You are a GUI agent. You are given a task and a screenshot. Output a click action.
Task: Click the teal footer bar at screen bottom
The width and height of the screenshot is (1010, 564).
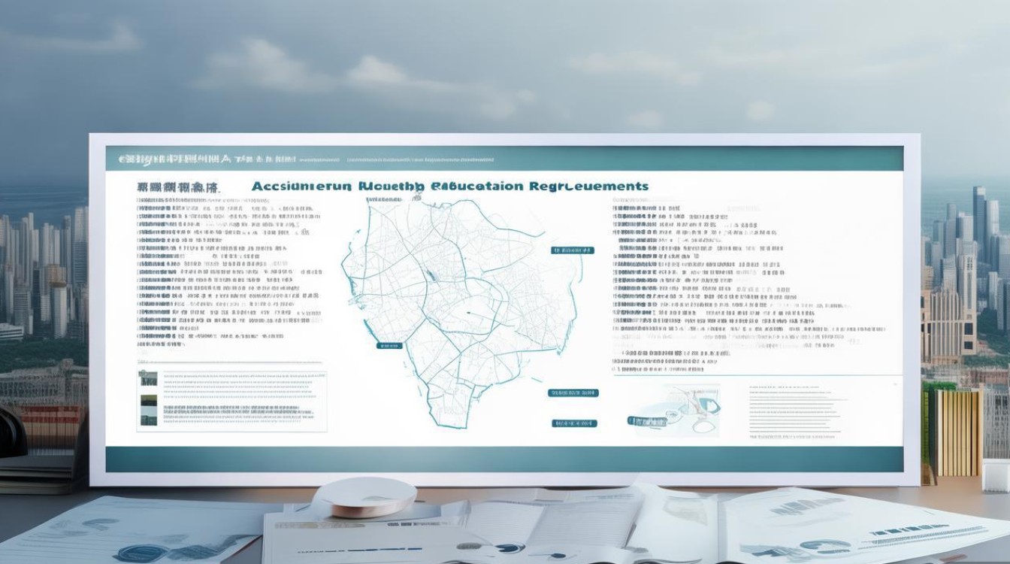tap(503, 459)
